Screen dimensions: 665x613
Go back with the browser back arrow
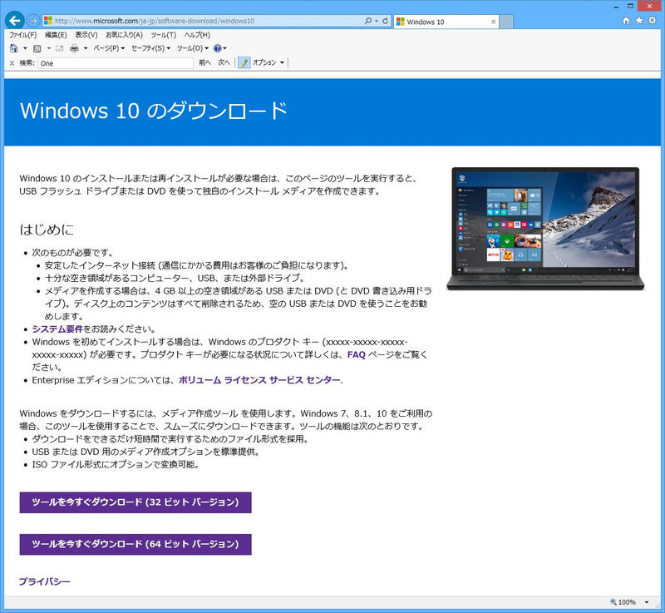(x=15, y=20)
